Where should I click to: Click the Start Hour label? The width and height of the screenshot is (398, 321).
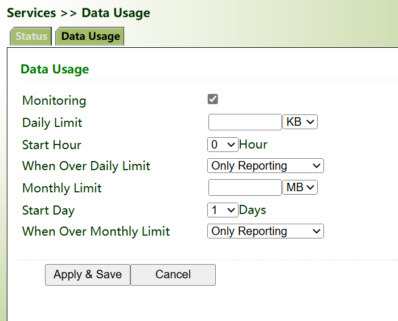[x=52, y=145]
